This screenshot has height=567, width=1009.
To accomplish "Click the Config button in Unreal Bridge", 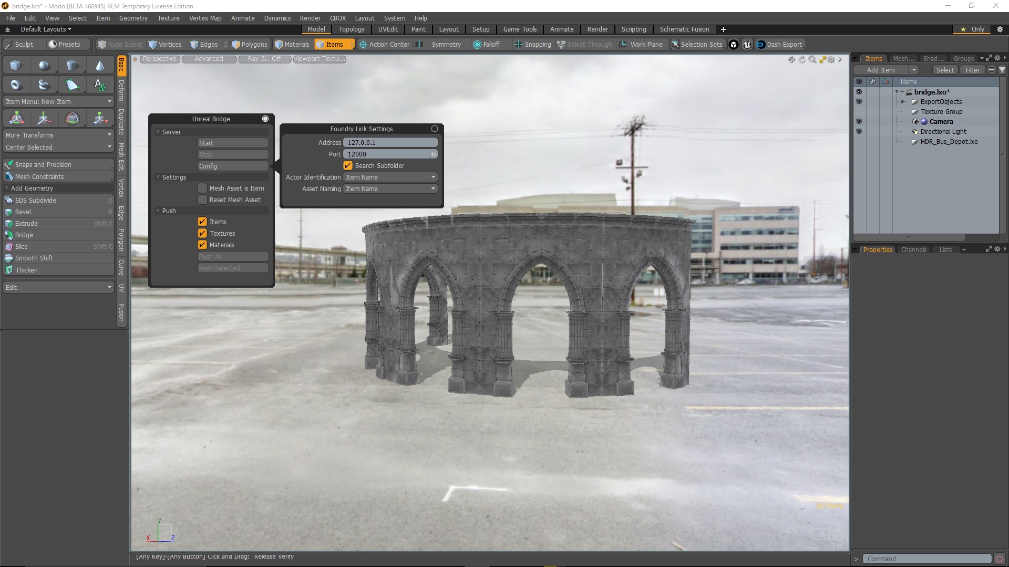I will coord(233,166).
